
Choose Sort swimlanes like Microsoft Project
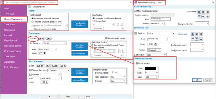[92, 45]
